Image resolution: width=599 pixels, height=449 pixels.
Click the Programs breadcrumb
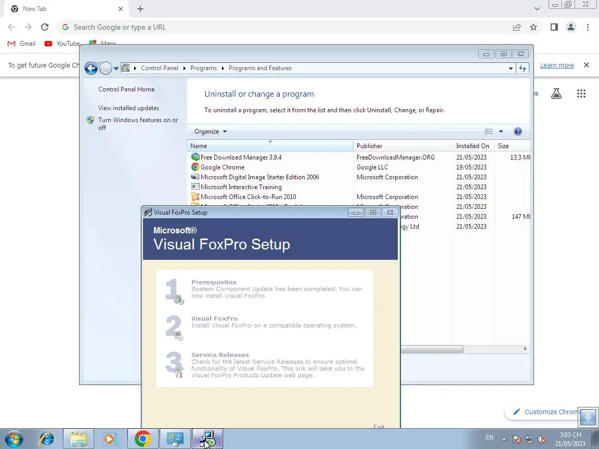[x=203, y=68]
